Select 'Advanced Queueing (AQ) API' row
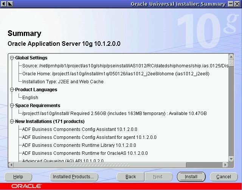Image resolution: width=242 pixels, height=190 pixels. 63,160
